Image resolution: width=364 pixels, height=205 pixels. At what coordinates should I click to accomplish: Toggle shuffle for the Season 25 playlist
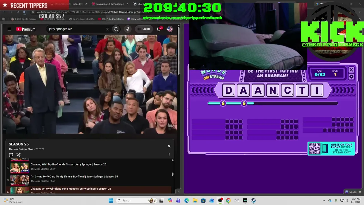tap(18, 155)
